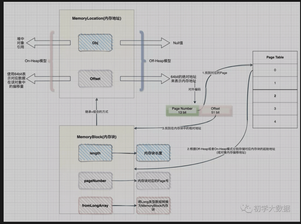This screenshot has height=224, width=301.
Task: Click the arrow pointing from Obj to Null值
Action: pos(145,43)
